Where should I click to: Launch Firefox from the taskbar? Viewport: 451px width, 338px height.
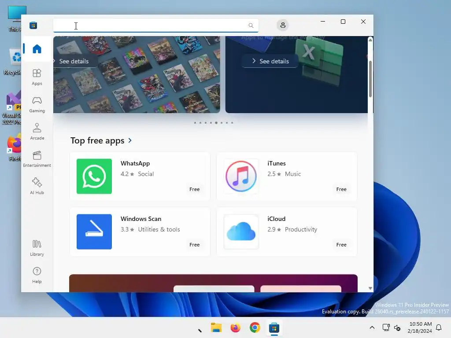click(x=235, y=327)
